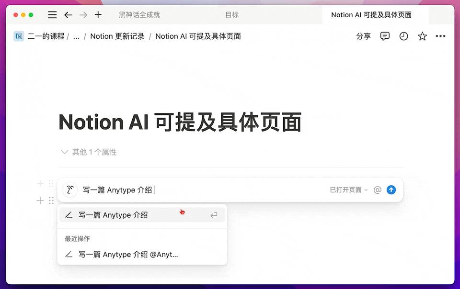Viewport: 460px width, 289px height.
Task: Click the Notion AI 可提及具体页面 breadcrumb
Action: pyautogui.click(x=198, y=36)
